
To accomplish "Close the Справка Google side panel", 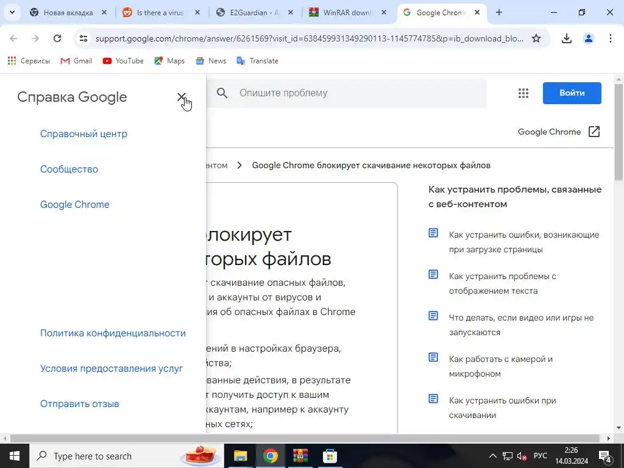I will tap(181, 97).
